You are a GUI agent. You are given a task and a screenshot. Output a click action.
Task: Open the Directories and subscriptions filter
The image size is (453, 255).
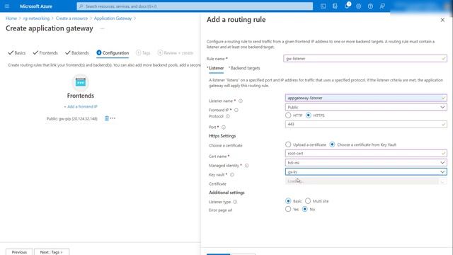click(x=335, y=6)
